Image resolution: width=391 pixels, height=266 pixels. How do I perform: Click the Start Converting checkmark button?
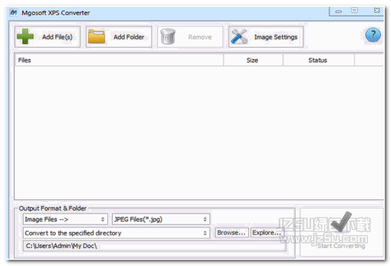(x=342, y=232)
